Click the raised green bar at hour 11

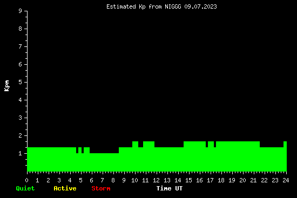click(x=148, y=156)
